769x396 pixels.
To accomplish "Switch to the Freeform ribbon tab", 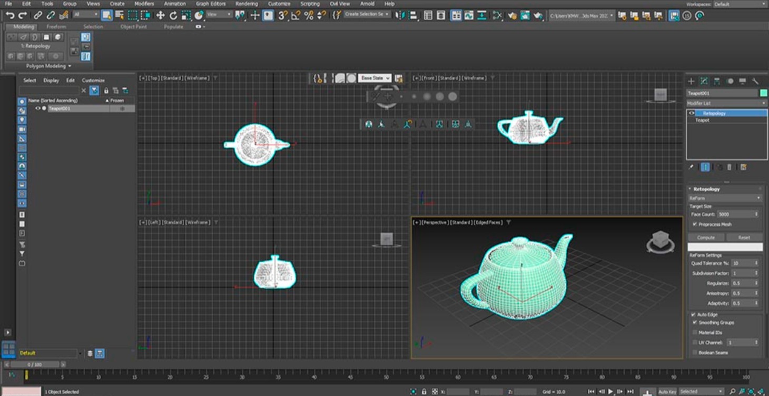I will [56, 26].
